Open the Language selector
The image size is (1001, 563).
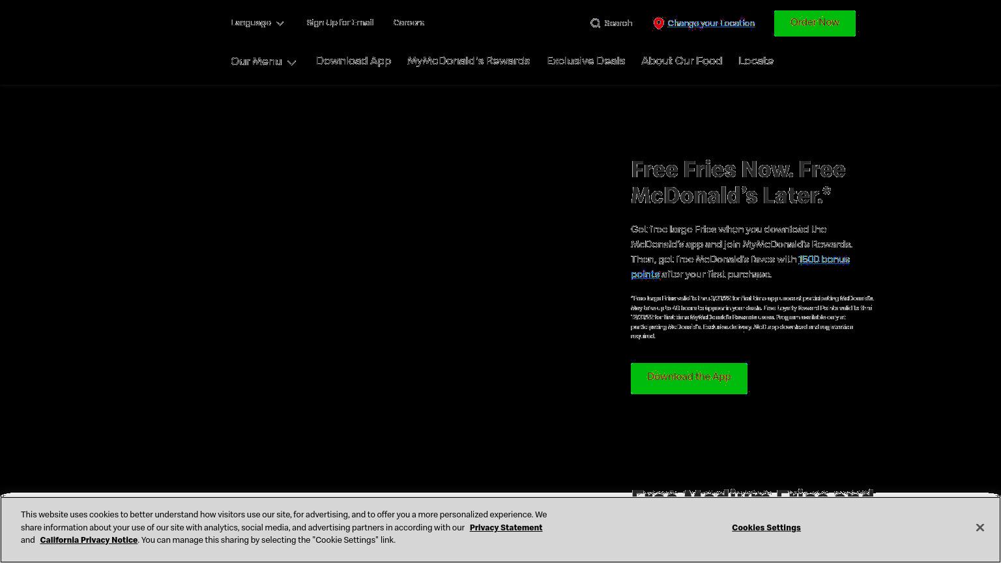click(x=257, y=23)
